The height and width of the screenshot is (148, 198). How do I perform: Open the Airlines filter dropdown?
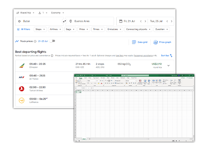55,29
